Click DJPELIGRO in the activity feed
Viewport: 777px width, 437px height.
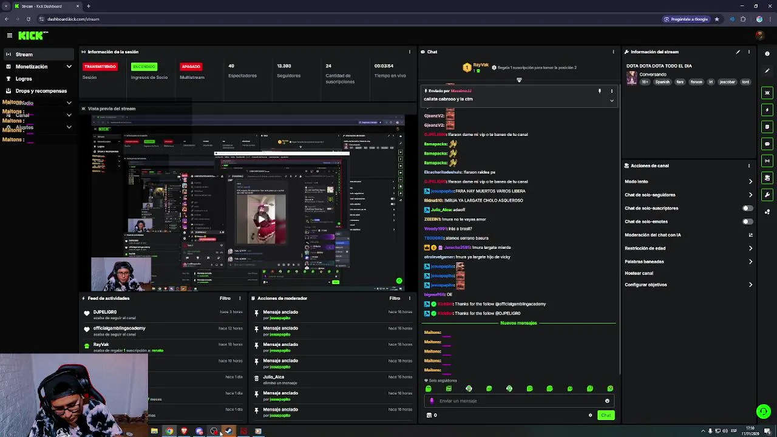[105, 312]
